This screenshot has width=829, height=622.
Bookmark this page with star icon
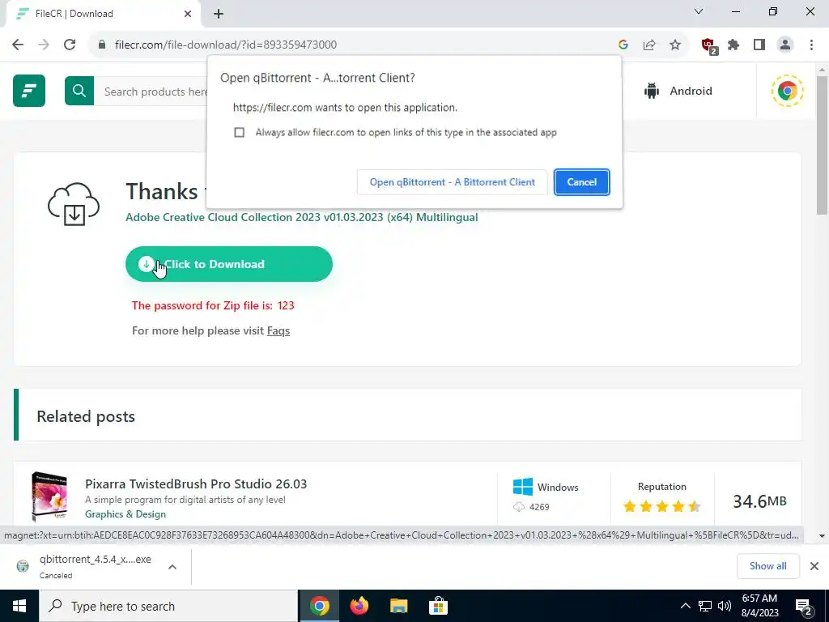675,45
